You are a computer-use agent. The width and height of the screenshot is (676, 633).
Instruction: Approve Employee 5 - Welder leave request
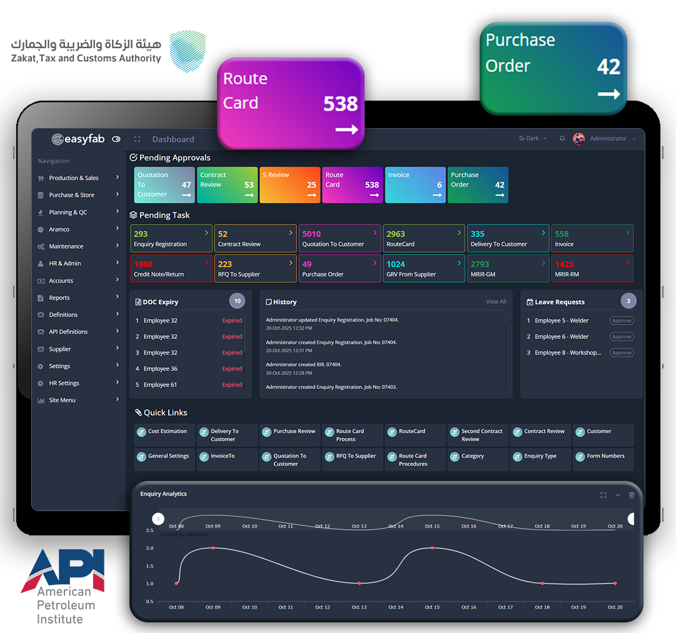coord(622,321)
